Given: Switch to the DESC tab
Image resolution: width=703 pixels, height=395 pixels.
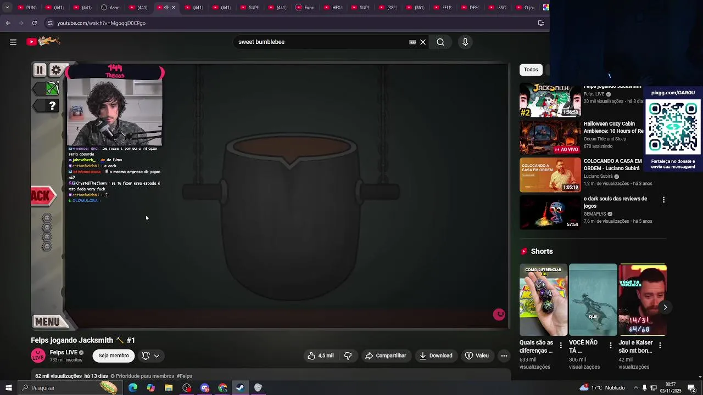Looking at the screenshot, I should click(x=470, y=8).
